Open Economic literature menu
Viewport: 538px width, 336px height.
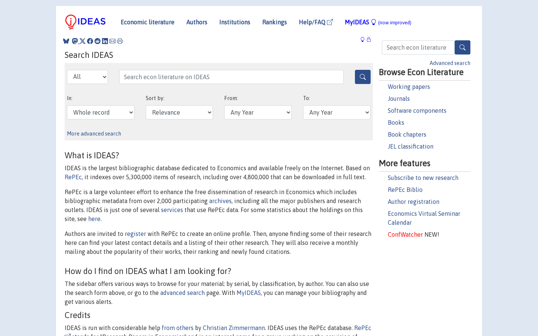(x=148, y=22)
